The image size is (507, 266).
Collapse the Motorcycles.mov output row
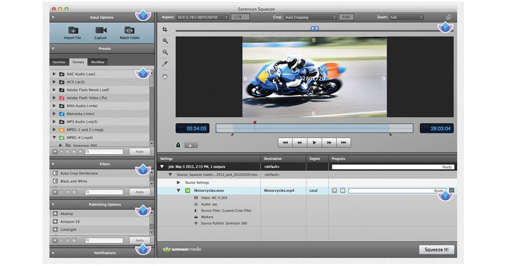coord(178,191)
